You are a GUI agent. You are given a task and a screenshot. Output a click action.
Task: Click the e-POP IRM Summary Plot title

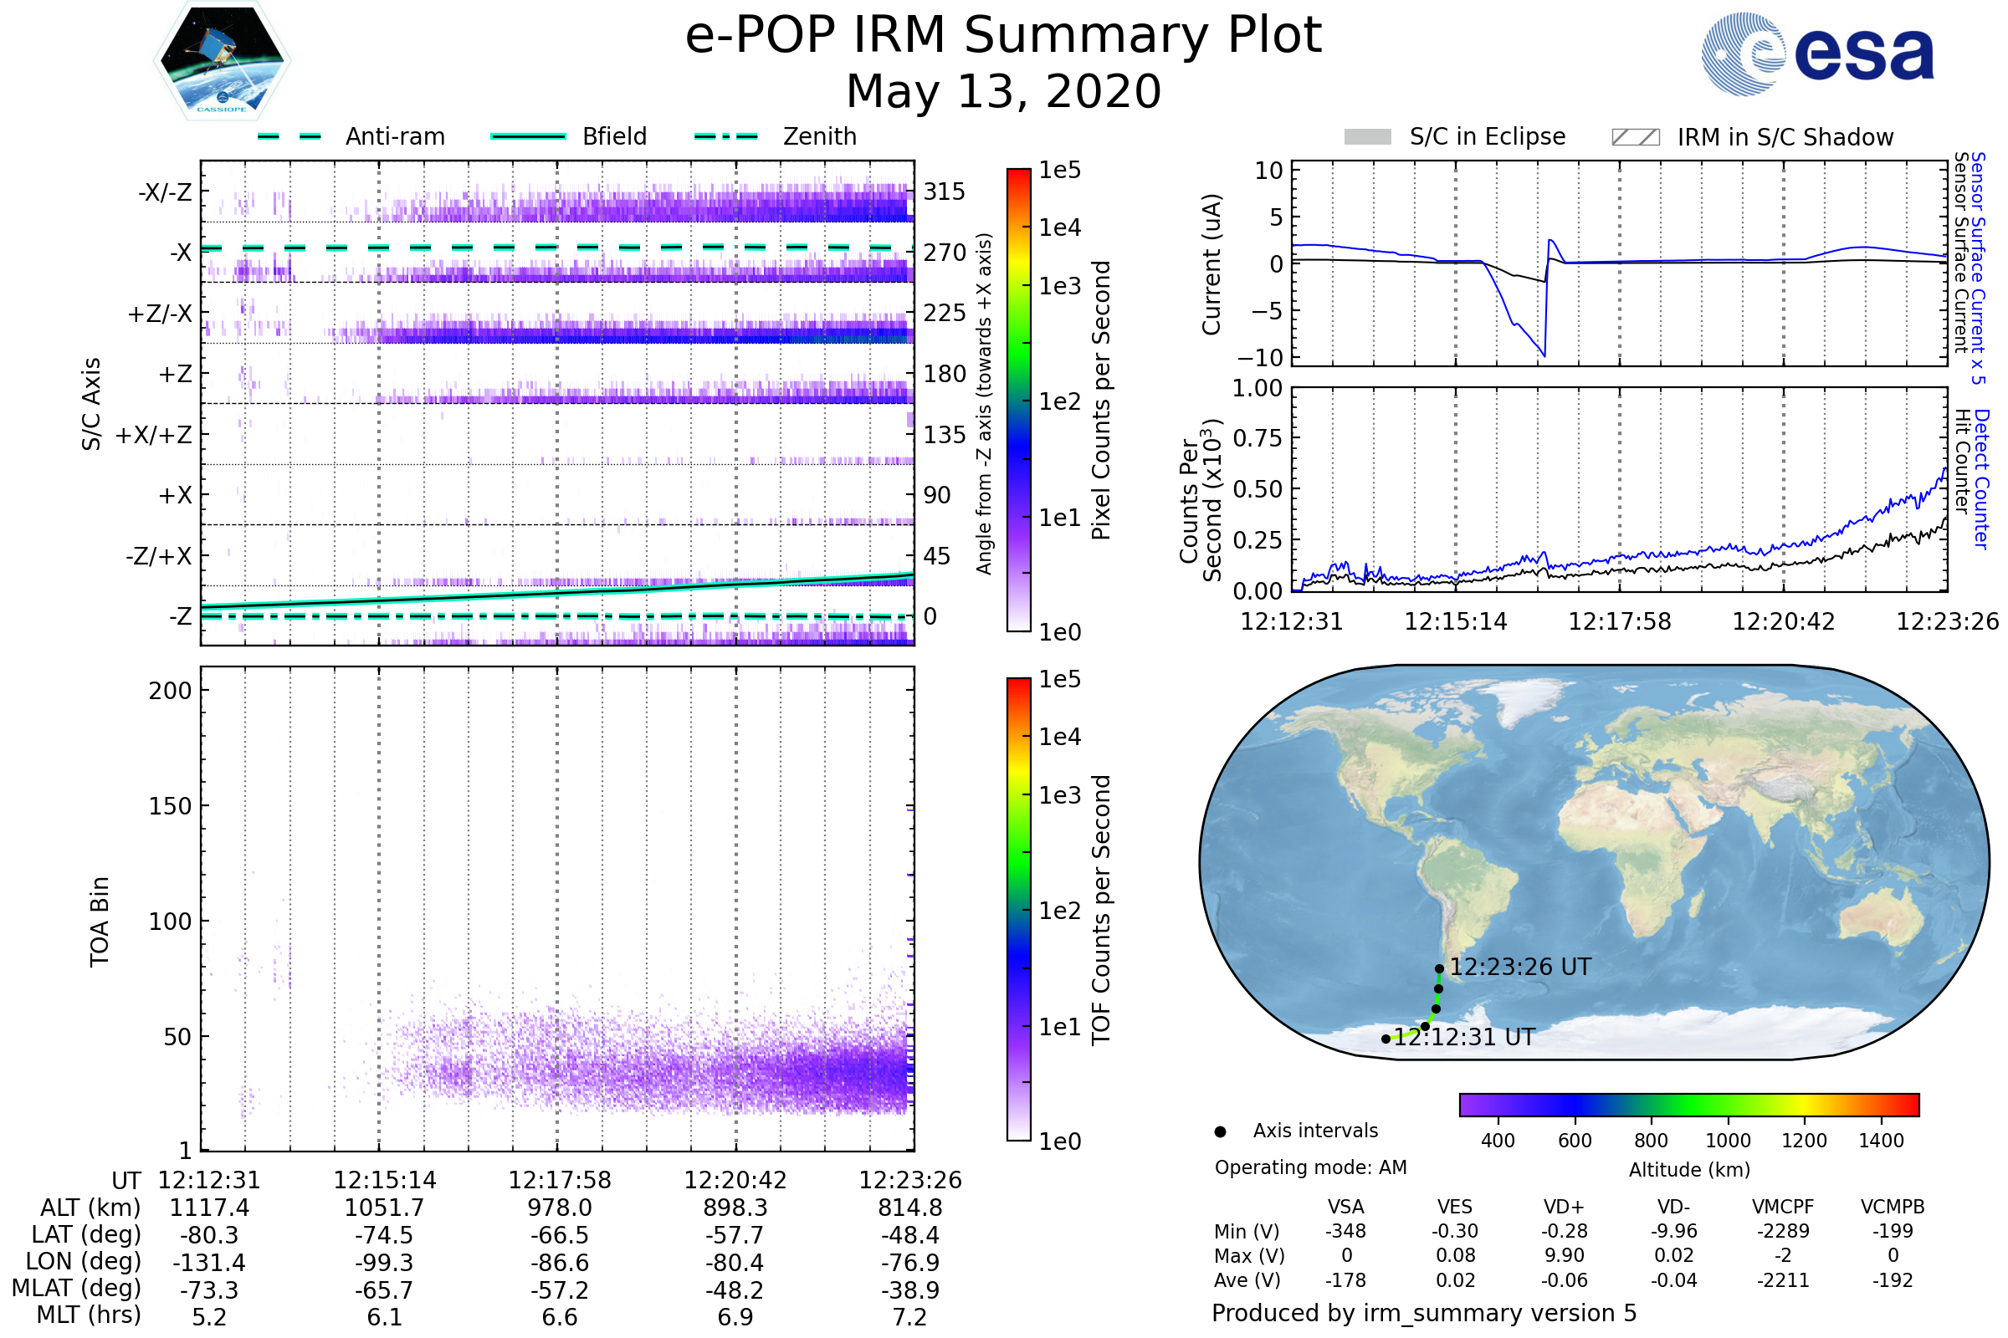(x=1003, y=36)
